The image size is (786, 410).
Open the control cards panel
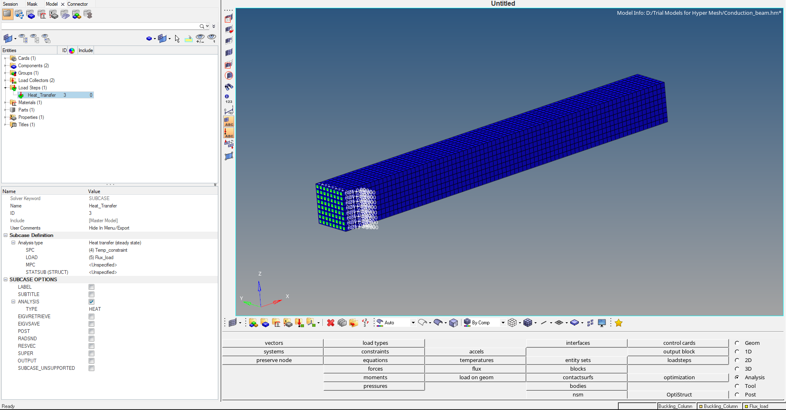[679, 343]
